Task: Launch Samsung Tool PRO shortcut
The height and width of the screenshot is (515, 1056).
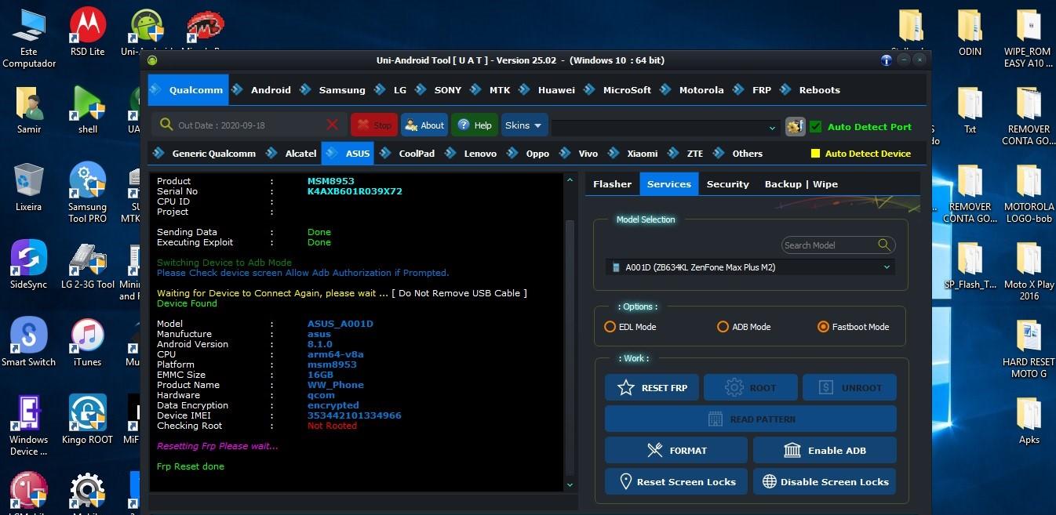Action: [x=88, y=193]
